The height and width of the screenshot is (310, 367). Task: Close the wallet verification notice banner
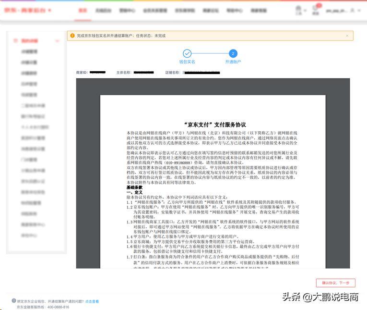click(347, 36)
